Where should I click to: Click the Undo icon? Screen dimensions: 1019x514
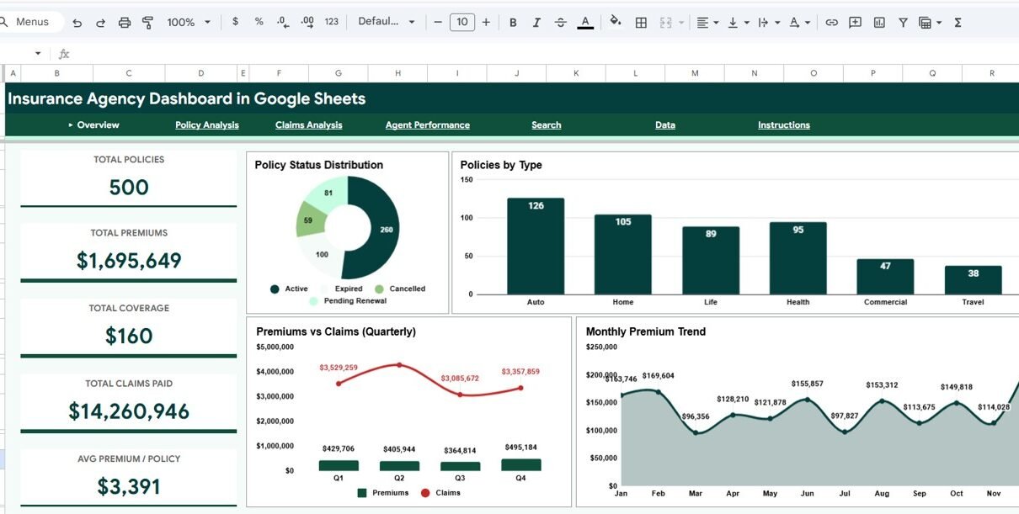point(77,23)
